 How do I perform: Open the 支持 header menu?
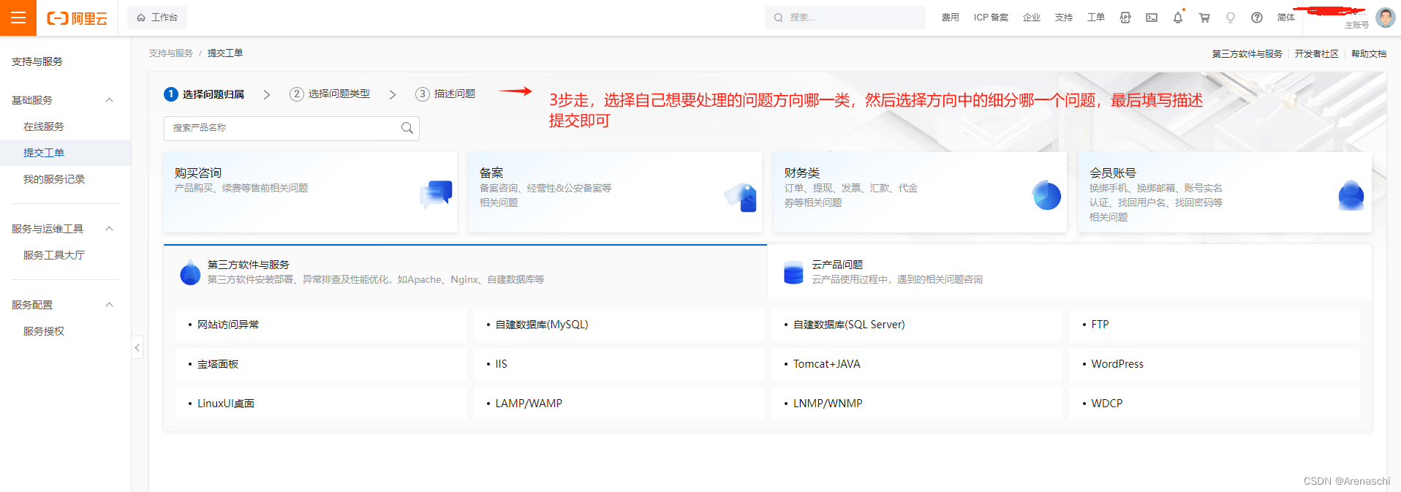(1064, 18)
